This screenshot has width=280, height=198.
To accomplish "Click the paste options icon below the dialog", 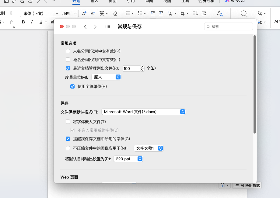I will pos(223,186).
